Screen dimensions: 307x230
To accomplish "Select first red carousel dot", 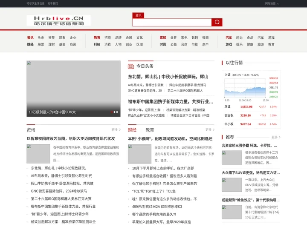I will tap(112, 112).
